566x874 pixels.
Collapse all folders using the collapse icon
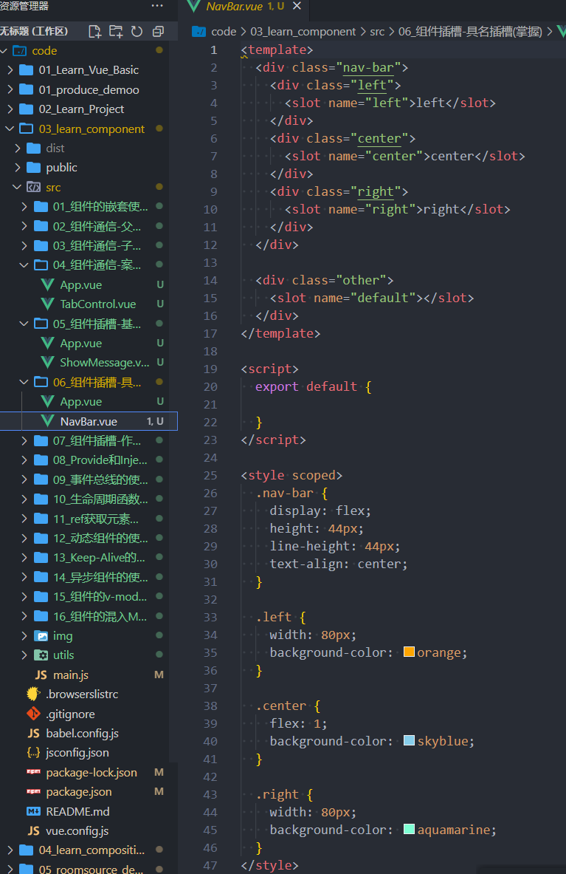pos(158,32)
